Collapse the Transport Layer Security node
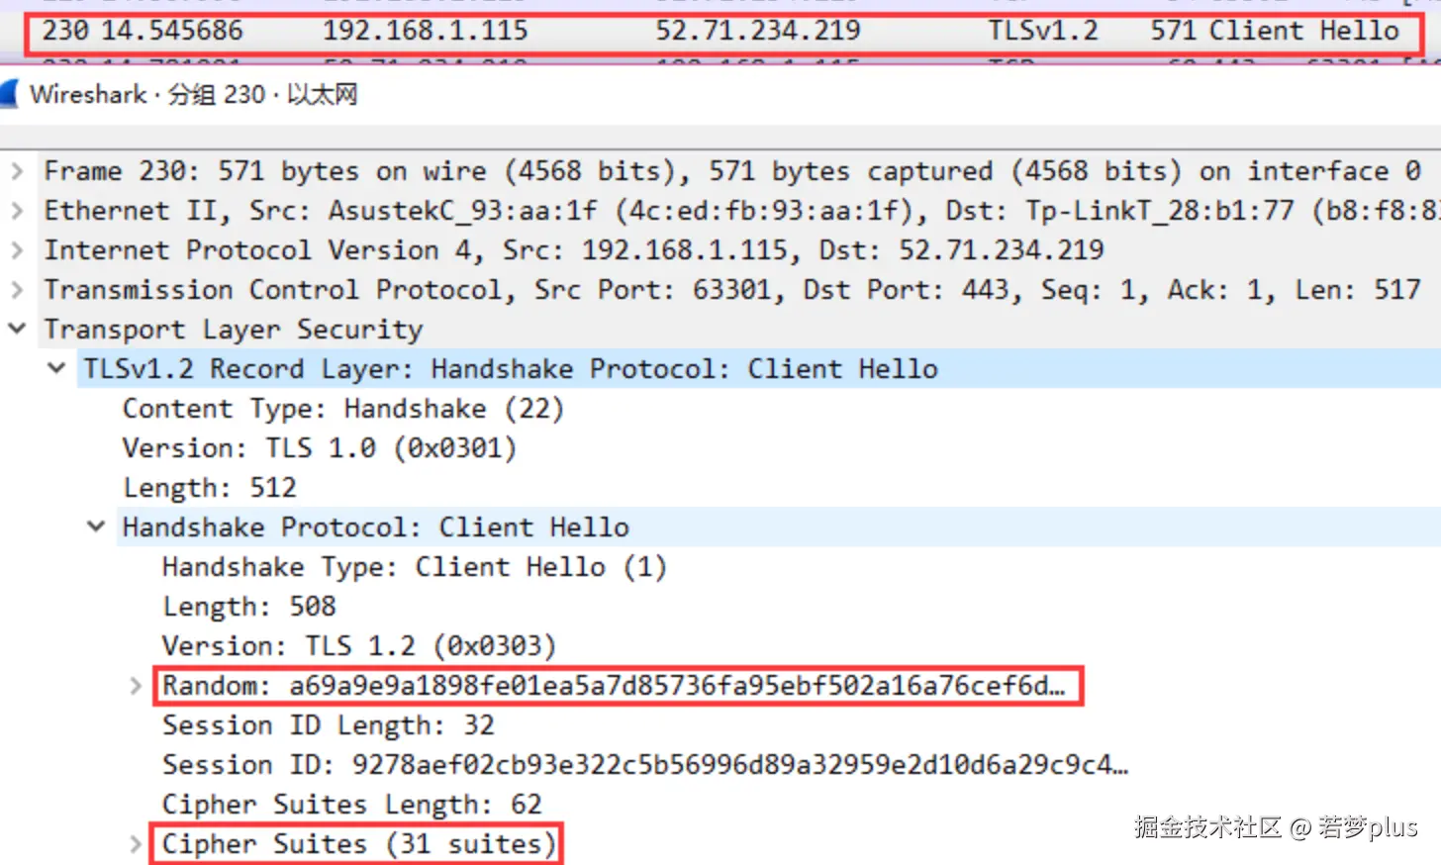1441x865 pixels. tap(17, 329)
